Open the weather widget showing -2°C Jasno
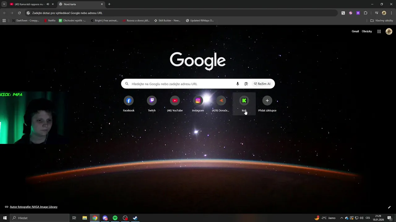This screenshot has width=396, height=222. [325, 218]
